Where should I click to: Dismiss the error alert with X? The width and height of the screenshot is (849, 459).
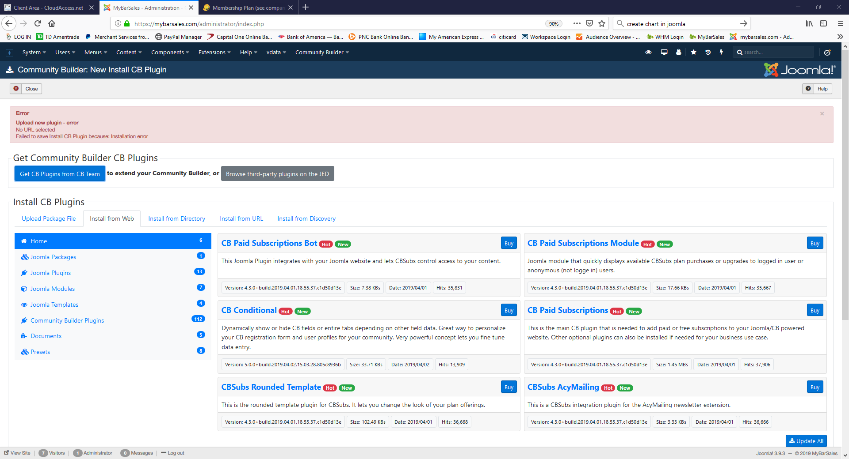point(822,113)
